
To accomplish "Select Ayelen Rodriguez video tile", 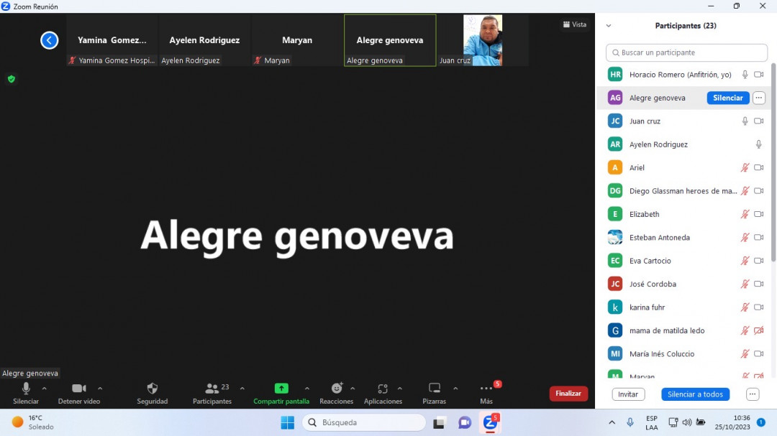I will click(204, 40).
